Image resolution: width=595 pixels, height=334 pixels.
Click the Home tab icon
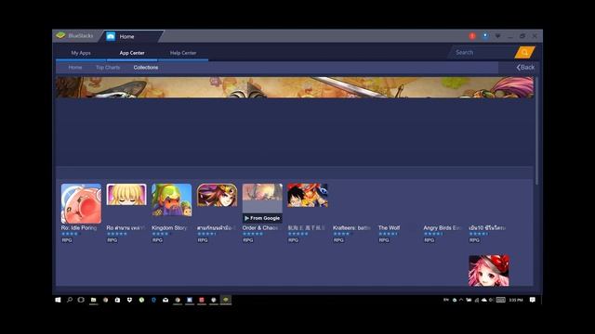coord(111,36)
